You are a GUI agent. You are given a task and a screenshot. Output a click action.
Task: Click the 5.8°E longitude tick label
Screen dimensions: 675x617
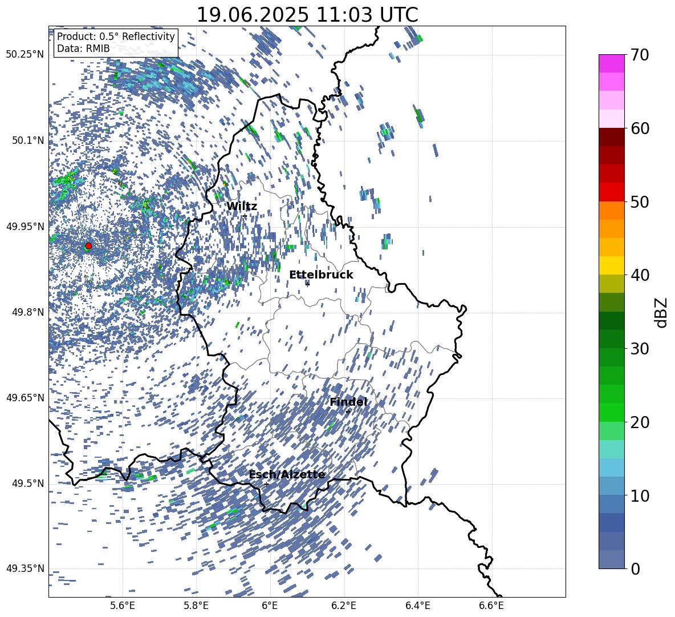(196, 606)
